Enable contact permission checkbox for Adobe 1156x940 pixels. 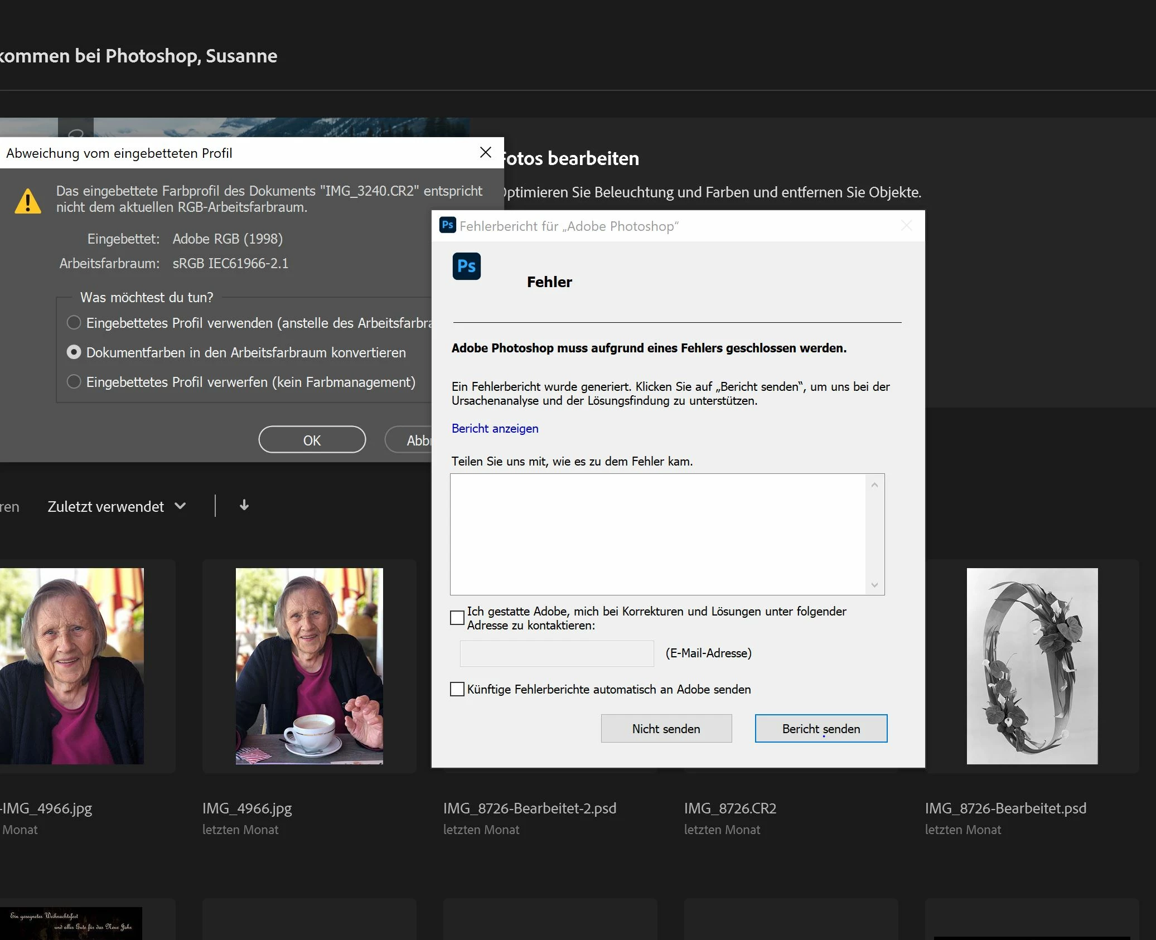(x=457, y=618)
